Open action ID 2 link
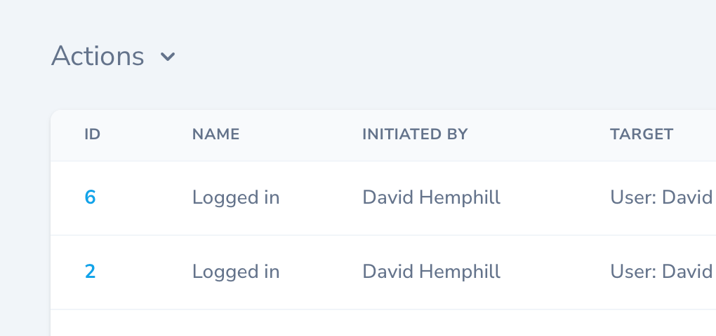 coord(90,272)
